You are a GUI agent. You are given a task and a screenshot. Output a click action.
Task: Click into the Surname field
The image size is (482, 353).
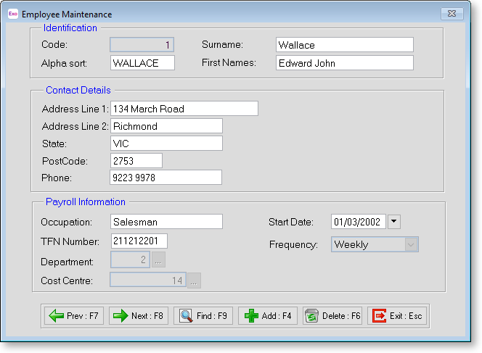point(344,45)
